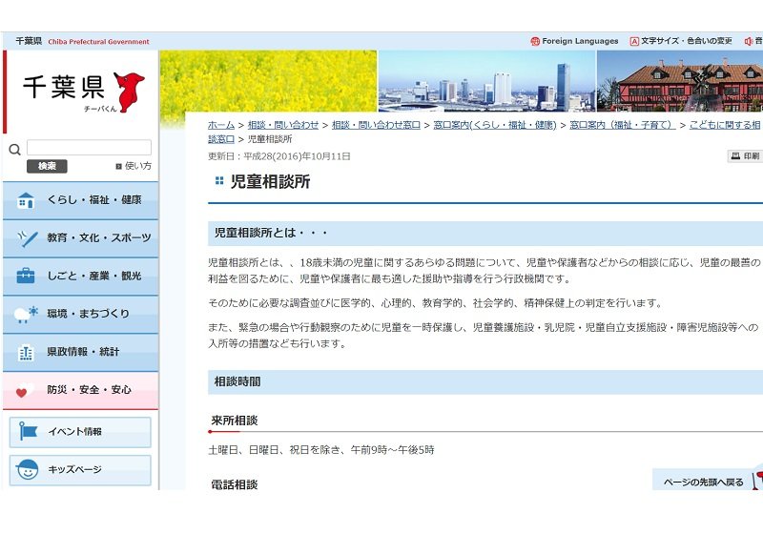The image size is (763, 534).
Task: Open 窓口案内（福祉・子育て） breadcrumb link
Action: click(x=622, y=125)
